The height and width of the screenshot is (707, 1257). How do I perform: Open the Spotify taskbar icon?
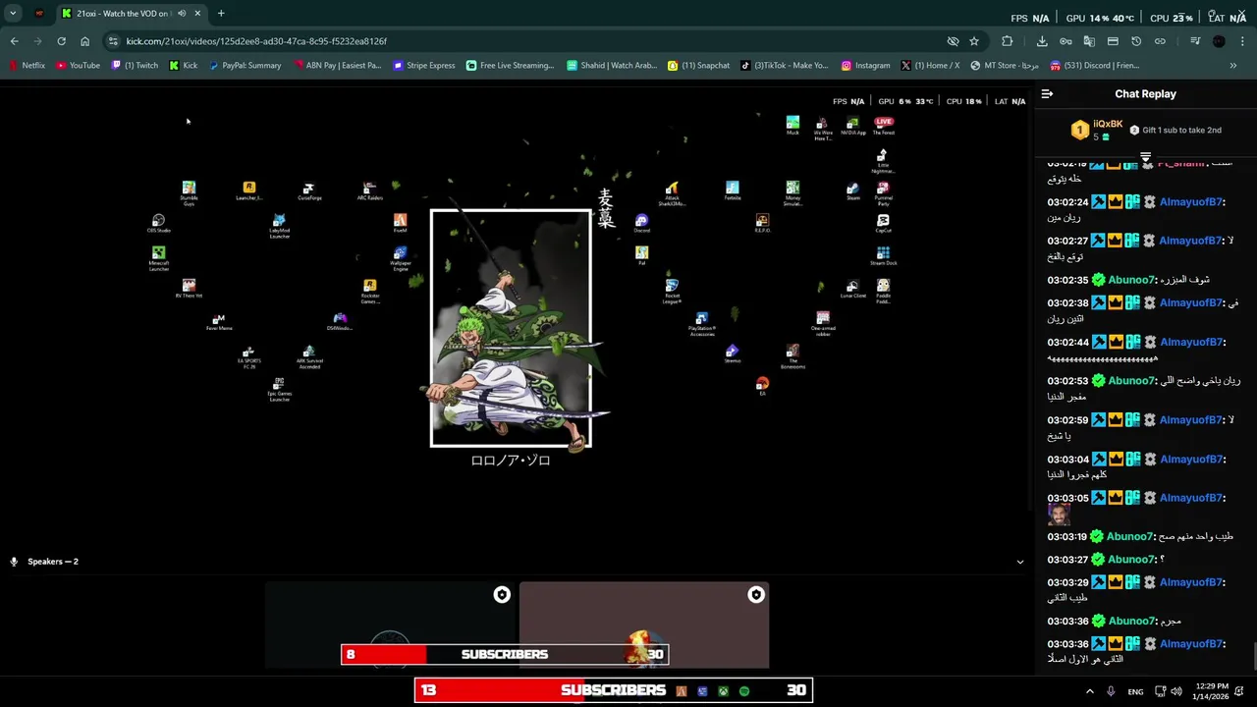pyautogui.click(x=744, y=691)
